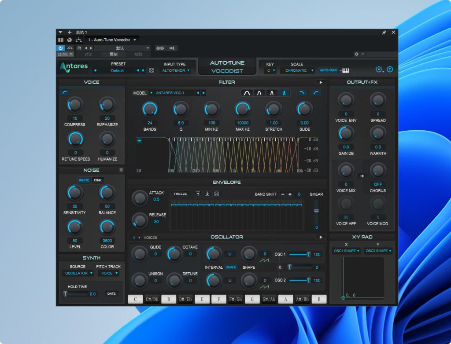451x344 pixels.
Task: Click the OSC 1 sawtooth waveform icon
Action: click(x=264, y=260)
